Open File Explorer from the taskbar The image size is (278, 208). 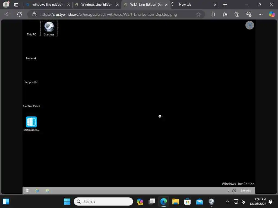point(176,201)
